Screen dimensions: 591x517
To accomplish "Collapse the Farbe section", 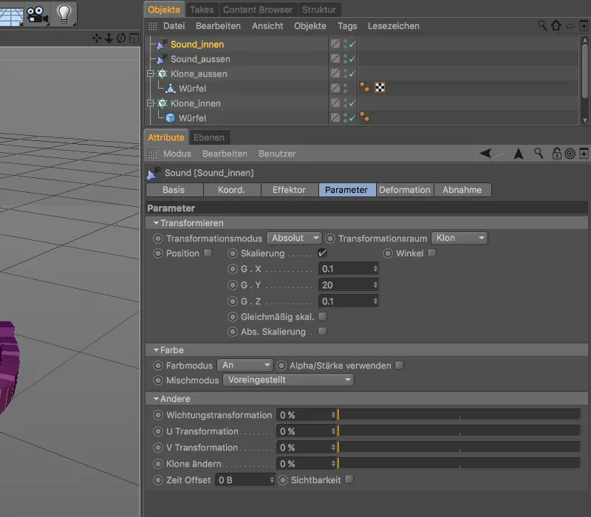I will click(x=156, y=350).
